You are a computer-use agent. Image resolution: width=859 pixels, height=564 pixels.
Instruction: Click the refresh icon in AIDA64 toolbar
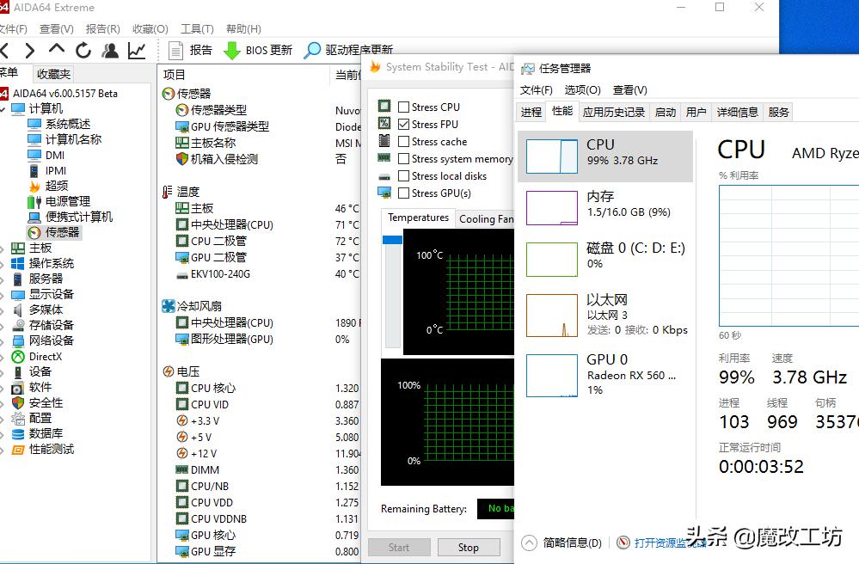(83, 51)
